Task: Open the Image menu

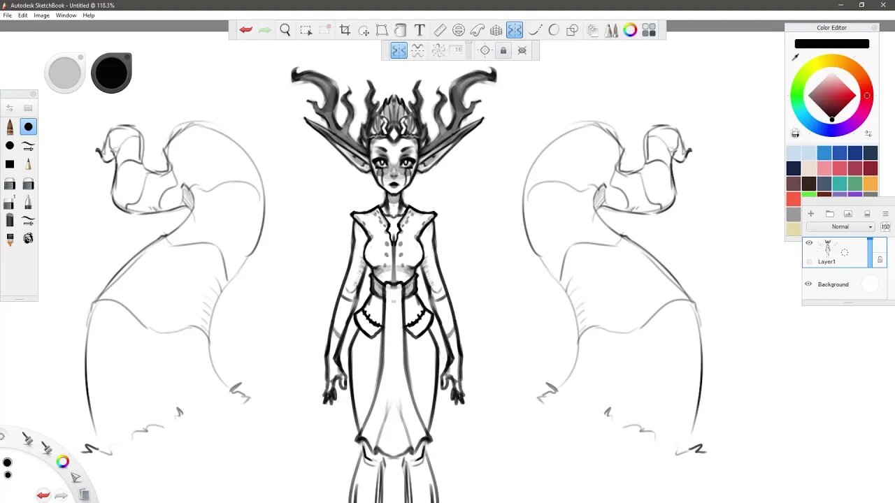Action: click(x=42, y=15)
